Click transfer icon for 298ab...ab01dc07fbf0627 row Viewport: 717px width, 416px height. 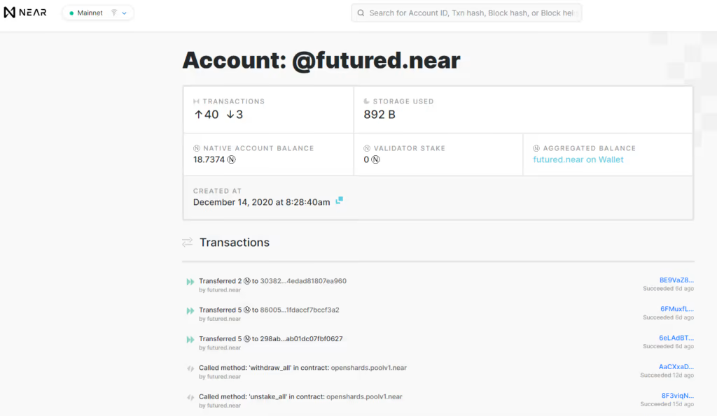190,339
